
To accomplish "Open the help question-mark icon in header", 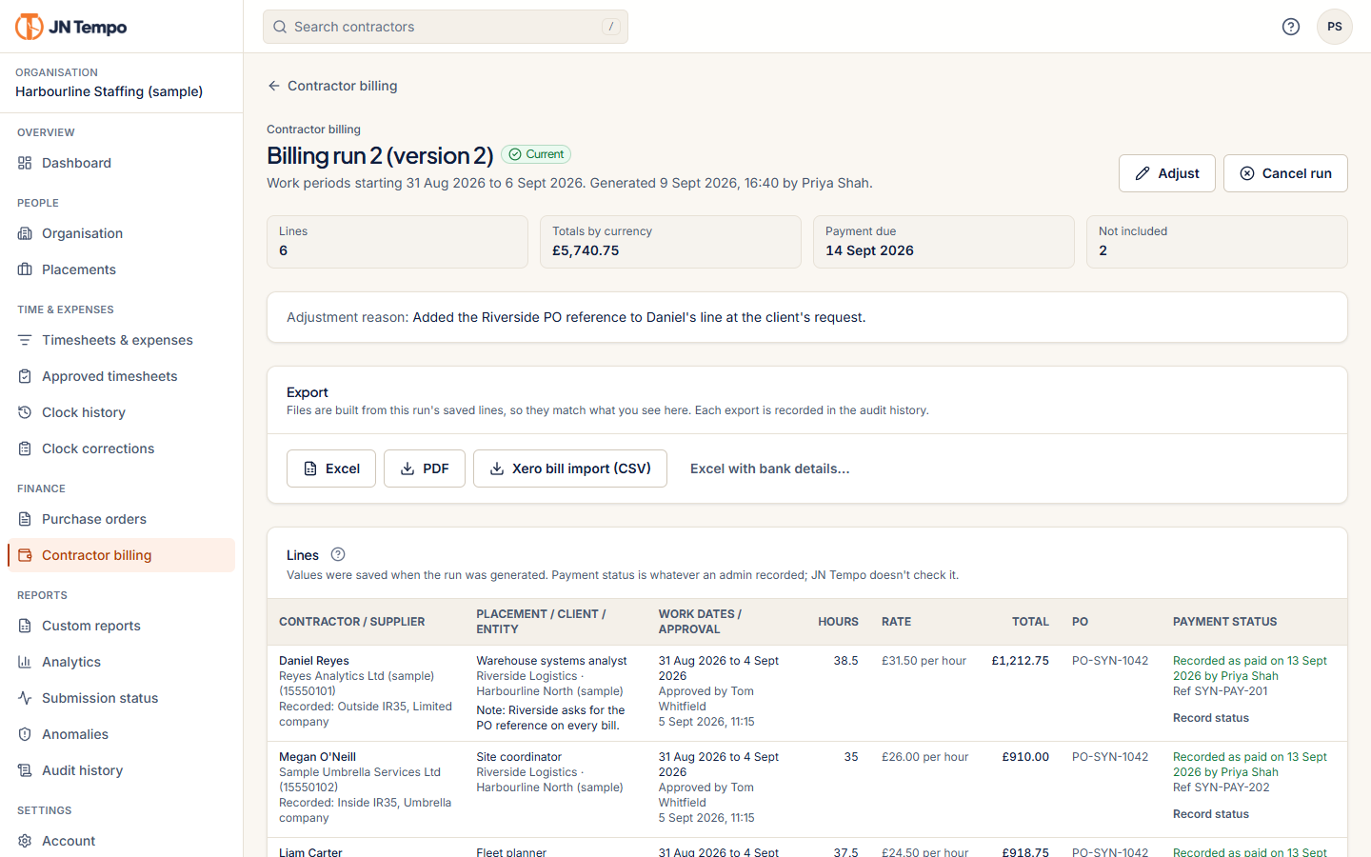I will pos(1291,27).
